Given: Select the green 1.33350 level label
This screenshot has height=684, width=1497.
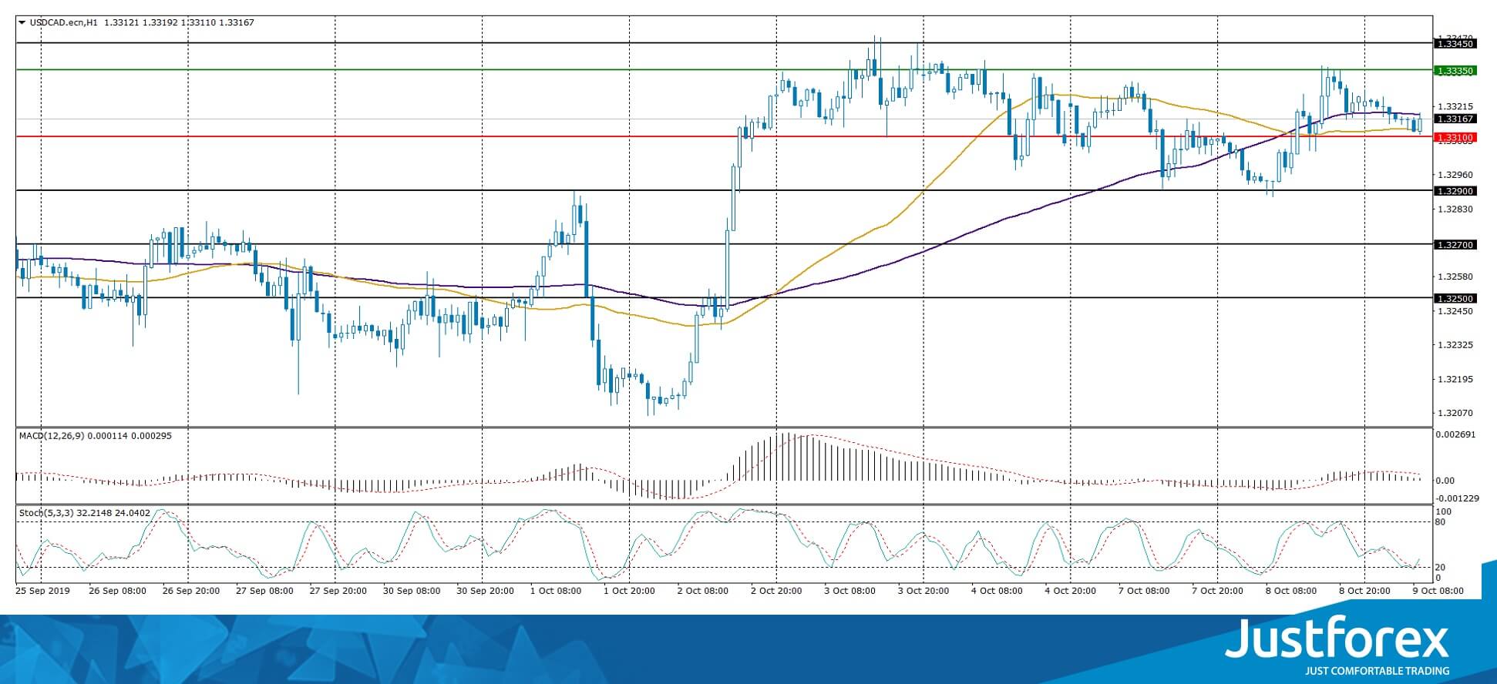Looking at the screenshot, I should tap(1455, 71).
